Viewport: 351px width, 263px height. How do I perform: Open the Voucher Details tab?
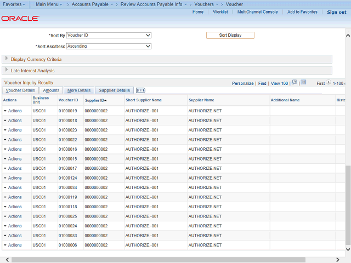click(x=20, y=90)
